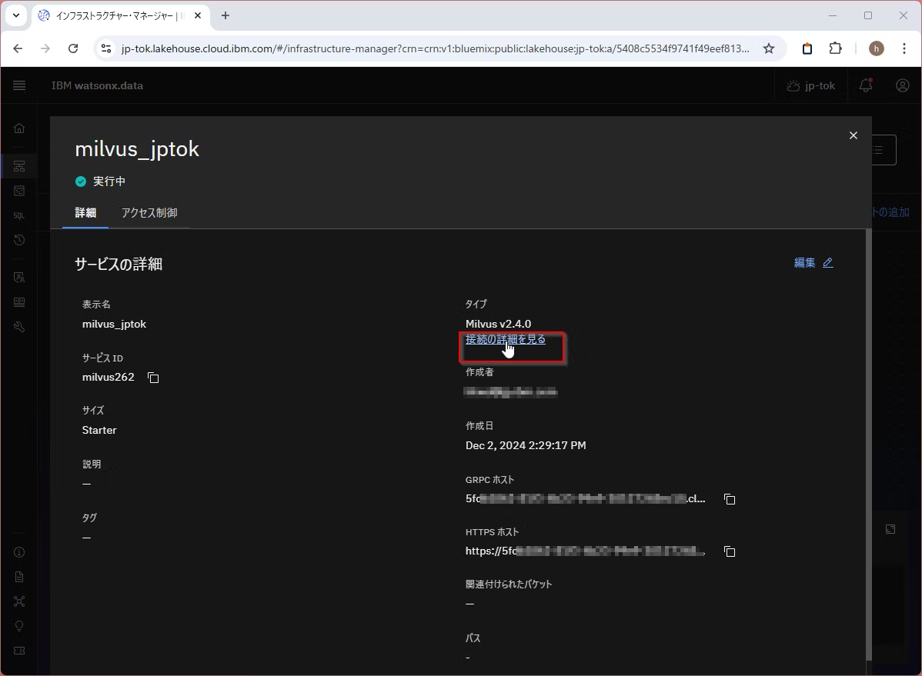Open the documentation sidebar icon
The width and height of the screenshot is (922, 676).
click(18, 577)
